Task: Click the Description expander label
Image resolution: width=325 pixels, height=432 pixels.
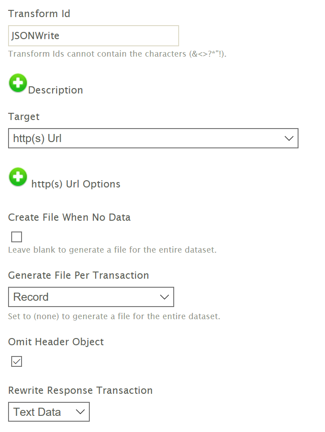Action: 56,90
